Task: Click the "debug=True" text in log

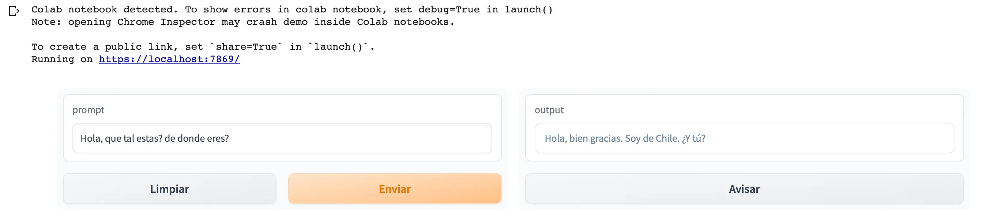Action: [x=449, y=9]
